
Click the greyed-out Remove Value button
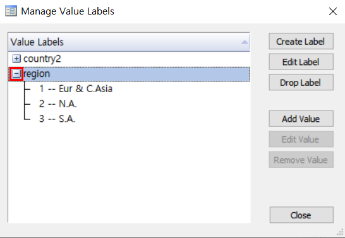pyautogui.click(x=301, y=160)
